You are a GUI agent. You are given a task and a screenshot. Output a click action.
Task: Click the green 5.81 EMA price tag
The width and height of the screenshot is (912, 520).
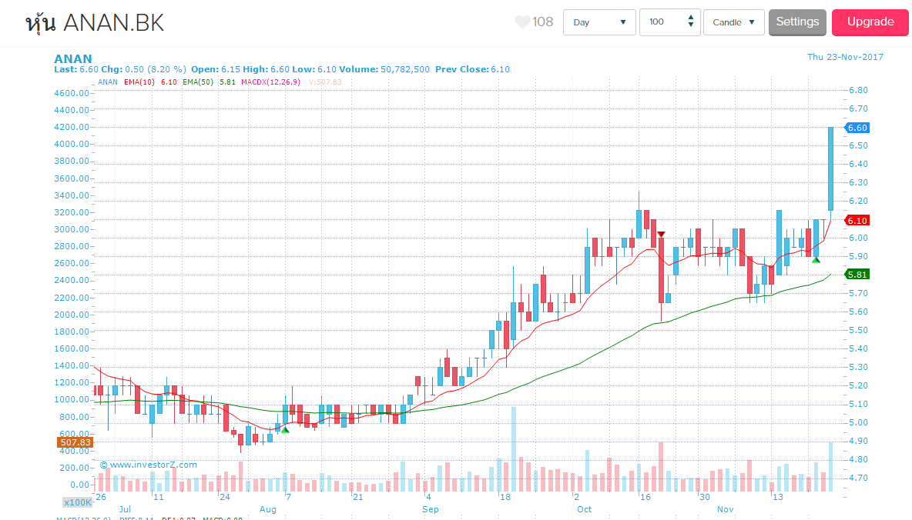(x=857, y=275)
